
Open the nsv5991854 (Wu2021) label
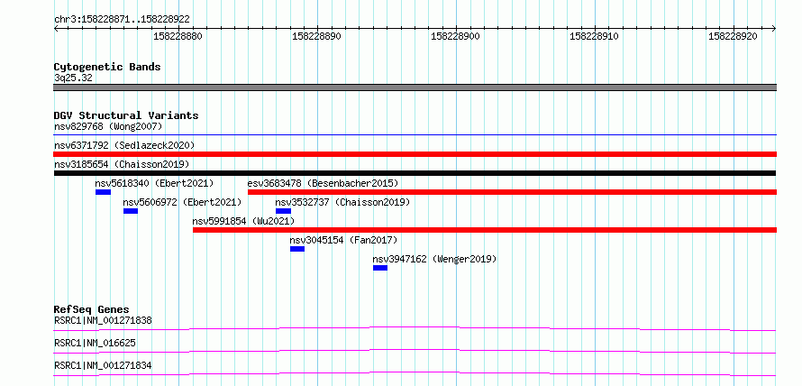(x=243, y=221)
